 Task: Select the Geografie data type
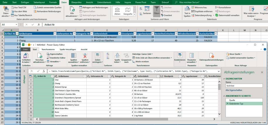(x=128, y=11)
